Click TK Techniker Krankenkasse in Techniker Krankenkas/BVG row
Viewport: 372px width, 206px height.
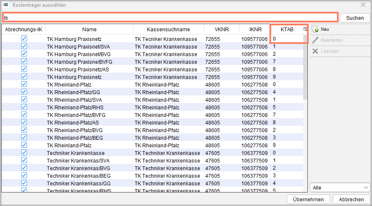167,168
